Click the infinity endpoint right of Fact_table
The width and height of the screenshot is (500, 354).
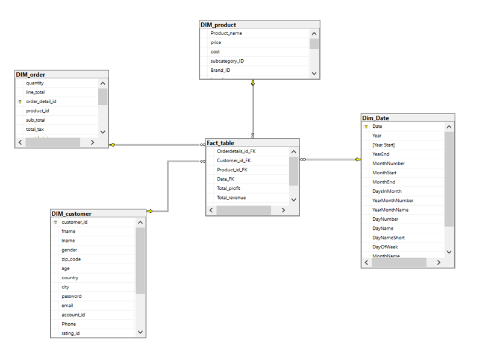[303, 159]
